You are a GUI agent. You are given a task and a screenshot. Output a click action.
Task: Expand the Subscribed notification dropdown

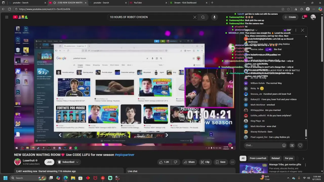(68, 162)
